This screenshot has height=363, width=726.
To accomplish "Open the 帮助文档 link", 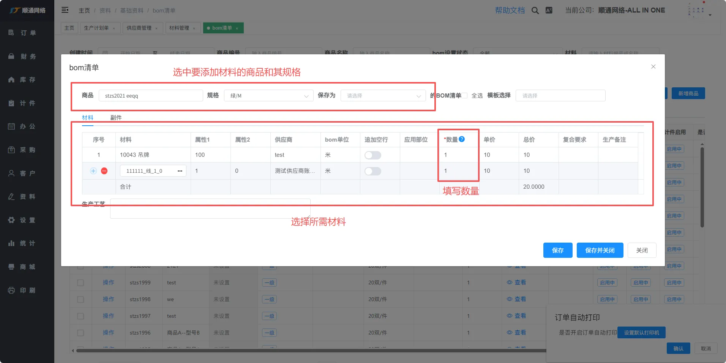I will click(x=510, y=11).
